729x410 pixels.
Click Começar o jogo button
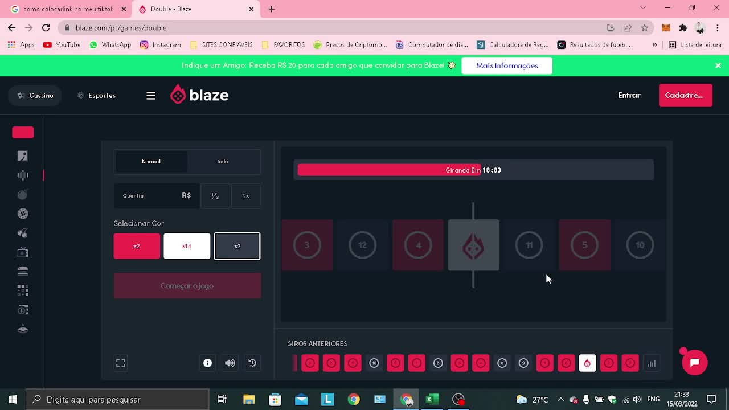click(x=187, y=286)
